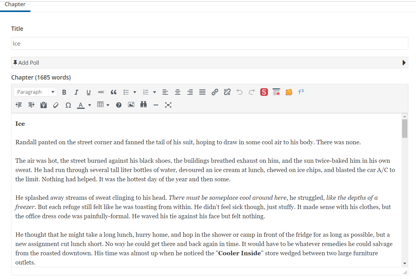This screenshot has width=416, height=279.
Task: Apply blockquote formatting
Action: [x=113, y=92]
